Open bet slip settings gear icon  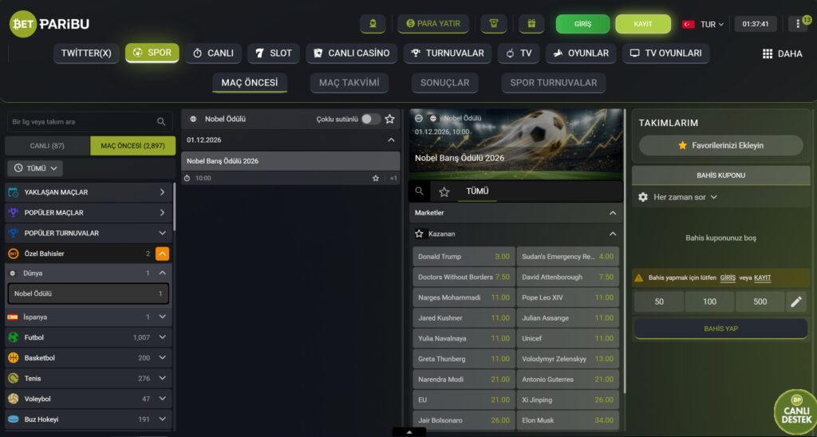tap(643, 198)
